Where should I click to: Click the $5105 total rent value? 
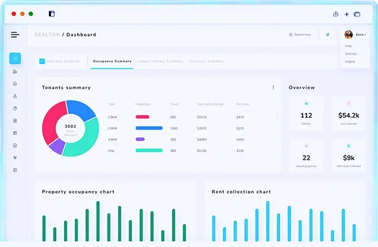pos(202,151)
